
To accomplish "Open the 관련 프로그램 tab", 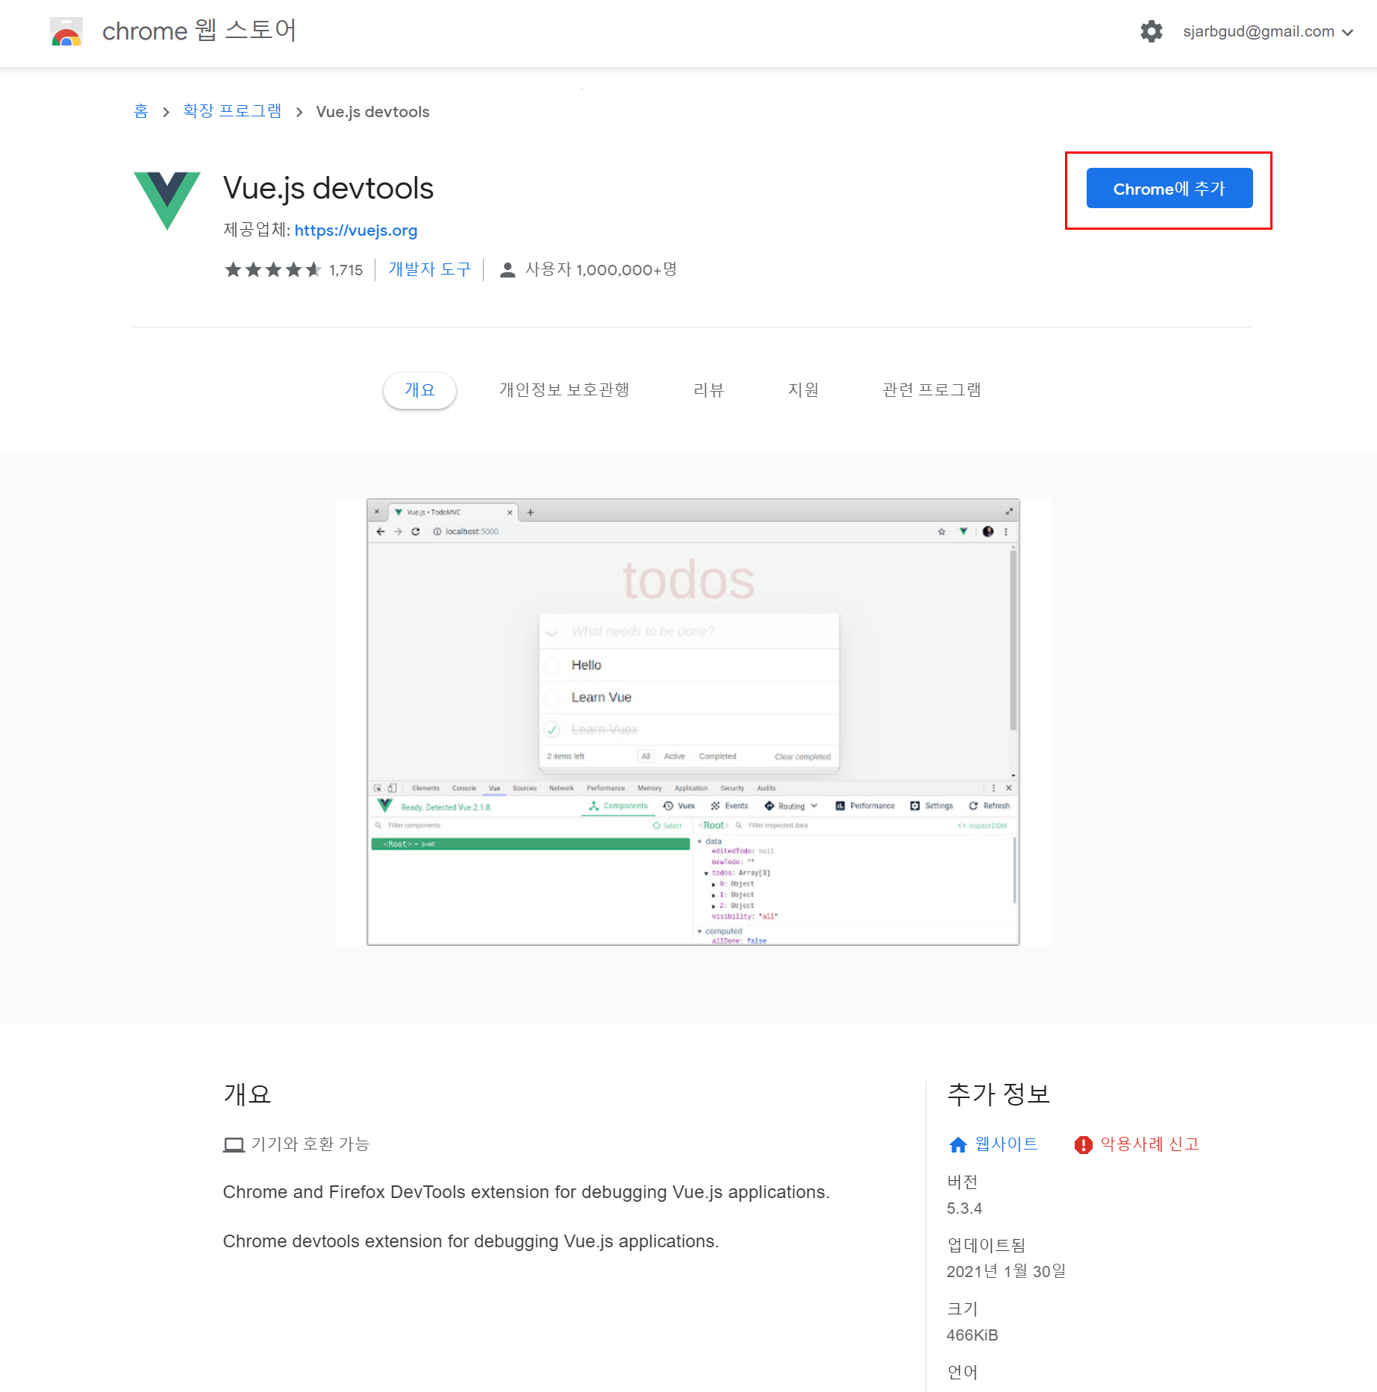I will pyautogui.click(x=931, y=390).
